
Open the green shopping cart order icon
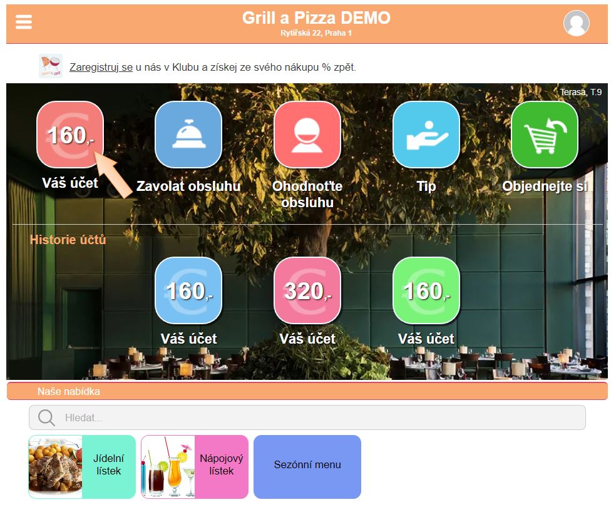[x=545, y=135]
